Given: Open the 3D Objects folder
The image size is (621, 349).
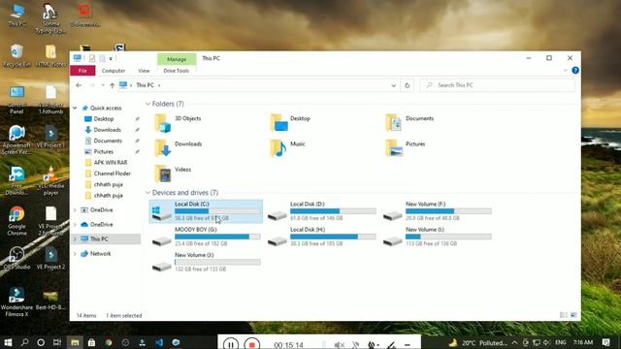Looking at the screenshot, I should 178,123.
